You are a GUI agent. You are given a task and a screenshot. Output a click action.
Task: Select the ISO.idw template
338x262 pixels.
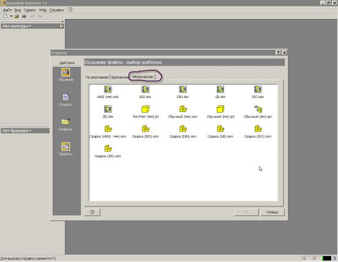tap(258, 92)
